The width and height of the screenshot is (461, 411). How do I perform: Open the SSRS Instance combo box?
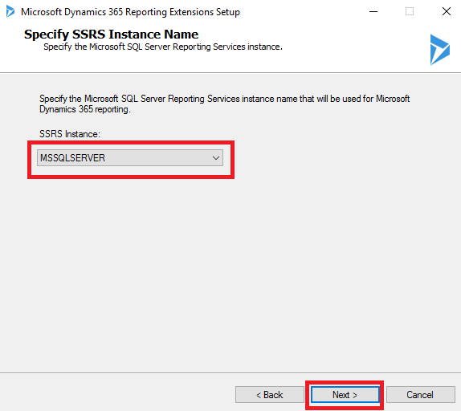click(130, 158)
